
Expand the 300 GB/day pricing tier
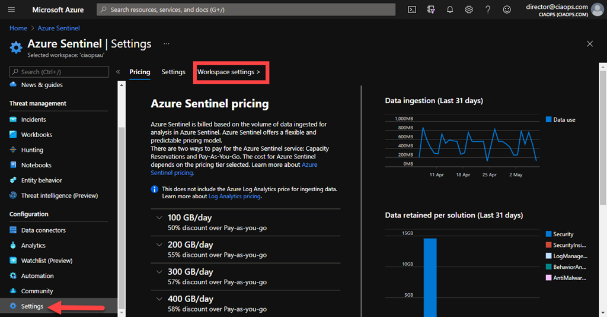coord(159,272)
